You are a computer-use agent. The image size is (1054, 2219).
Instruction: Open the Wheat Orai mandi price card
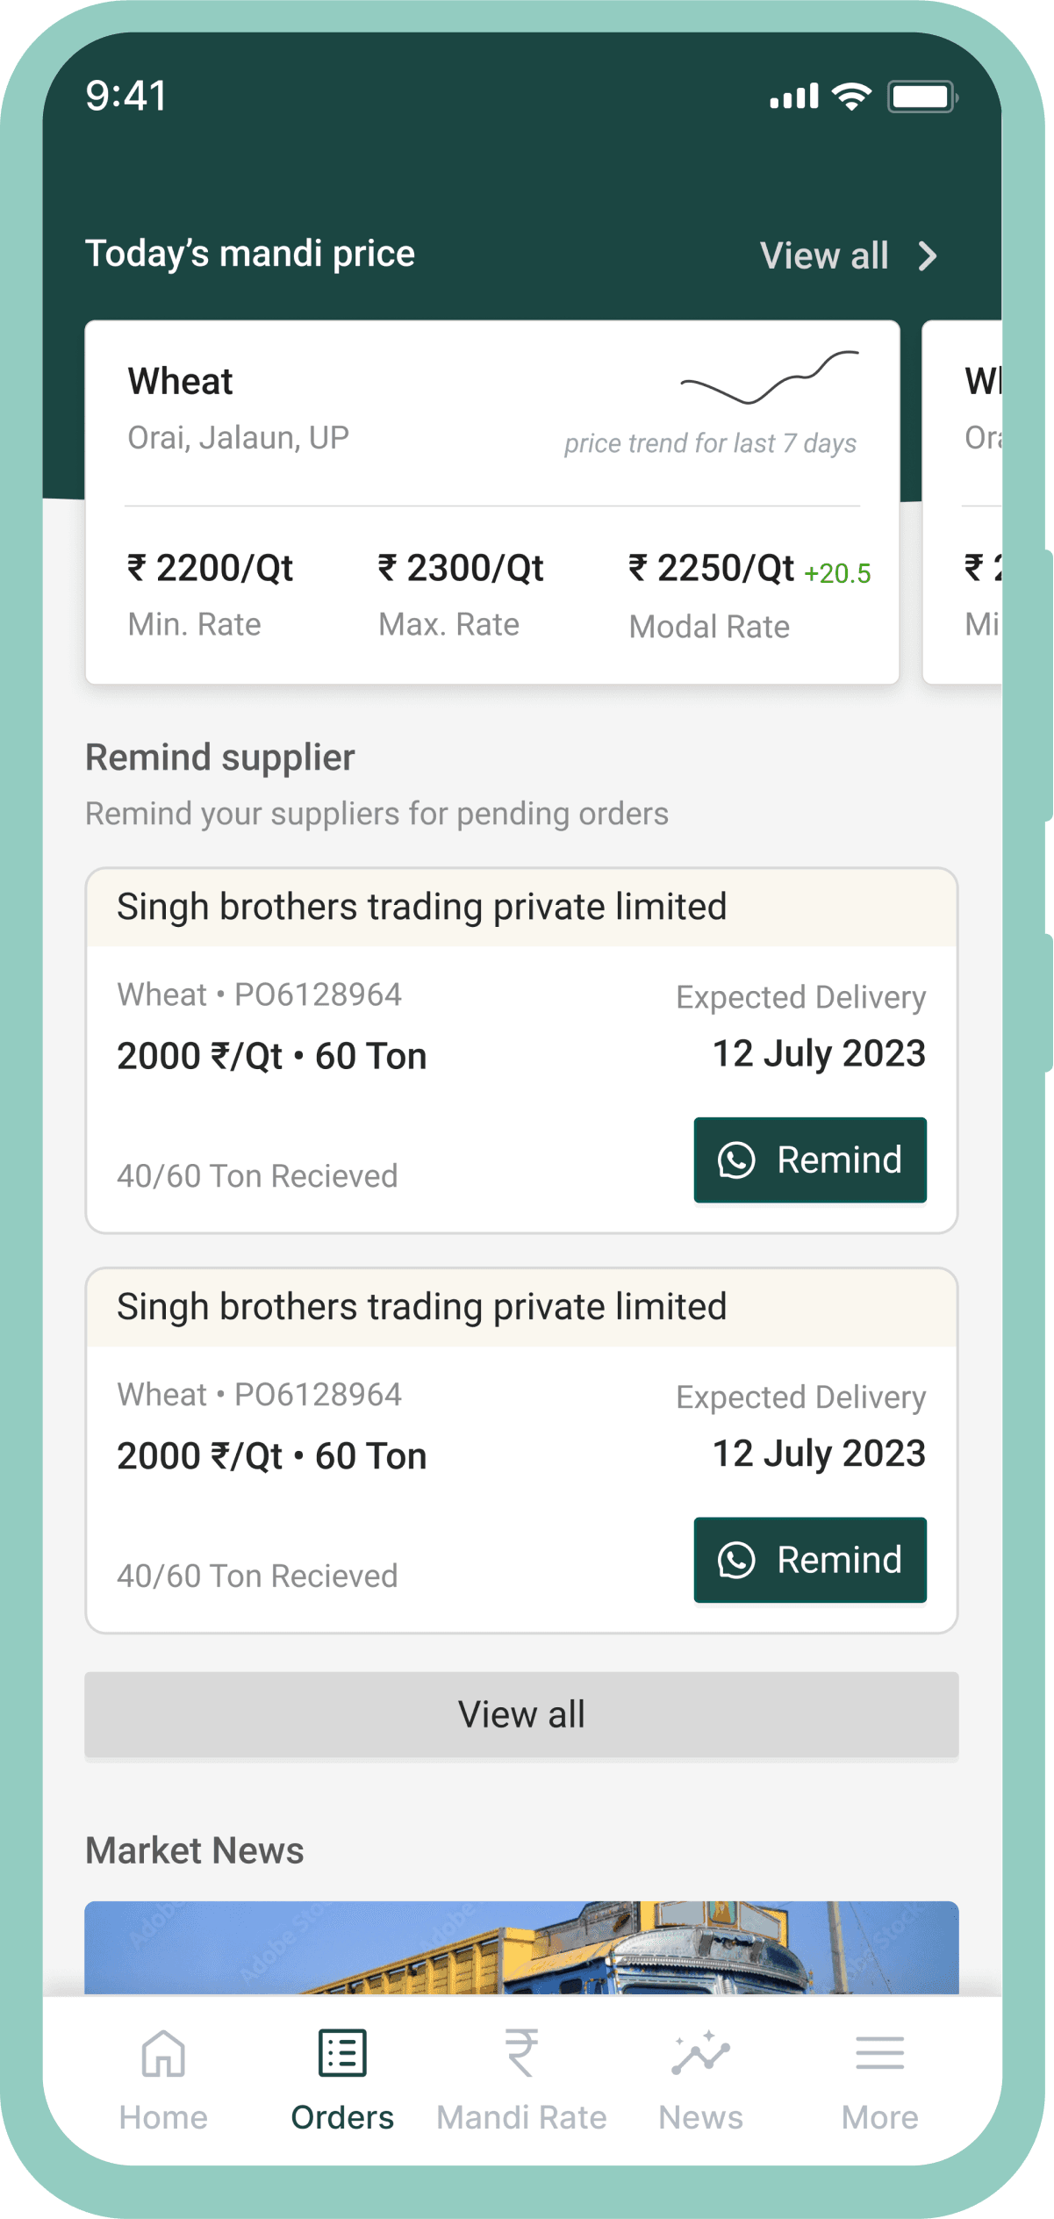click(x=492, y=502)
